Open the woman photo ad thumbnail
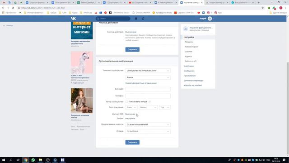The width and height of the screenshot is (289, 163). point(82,101)
